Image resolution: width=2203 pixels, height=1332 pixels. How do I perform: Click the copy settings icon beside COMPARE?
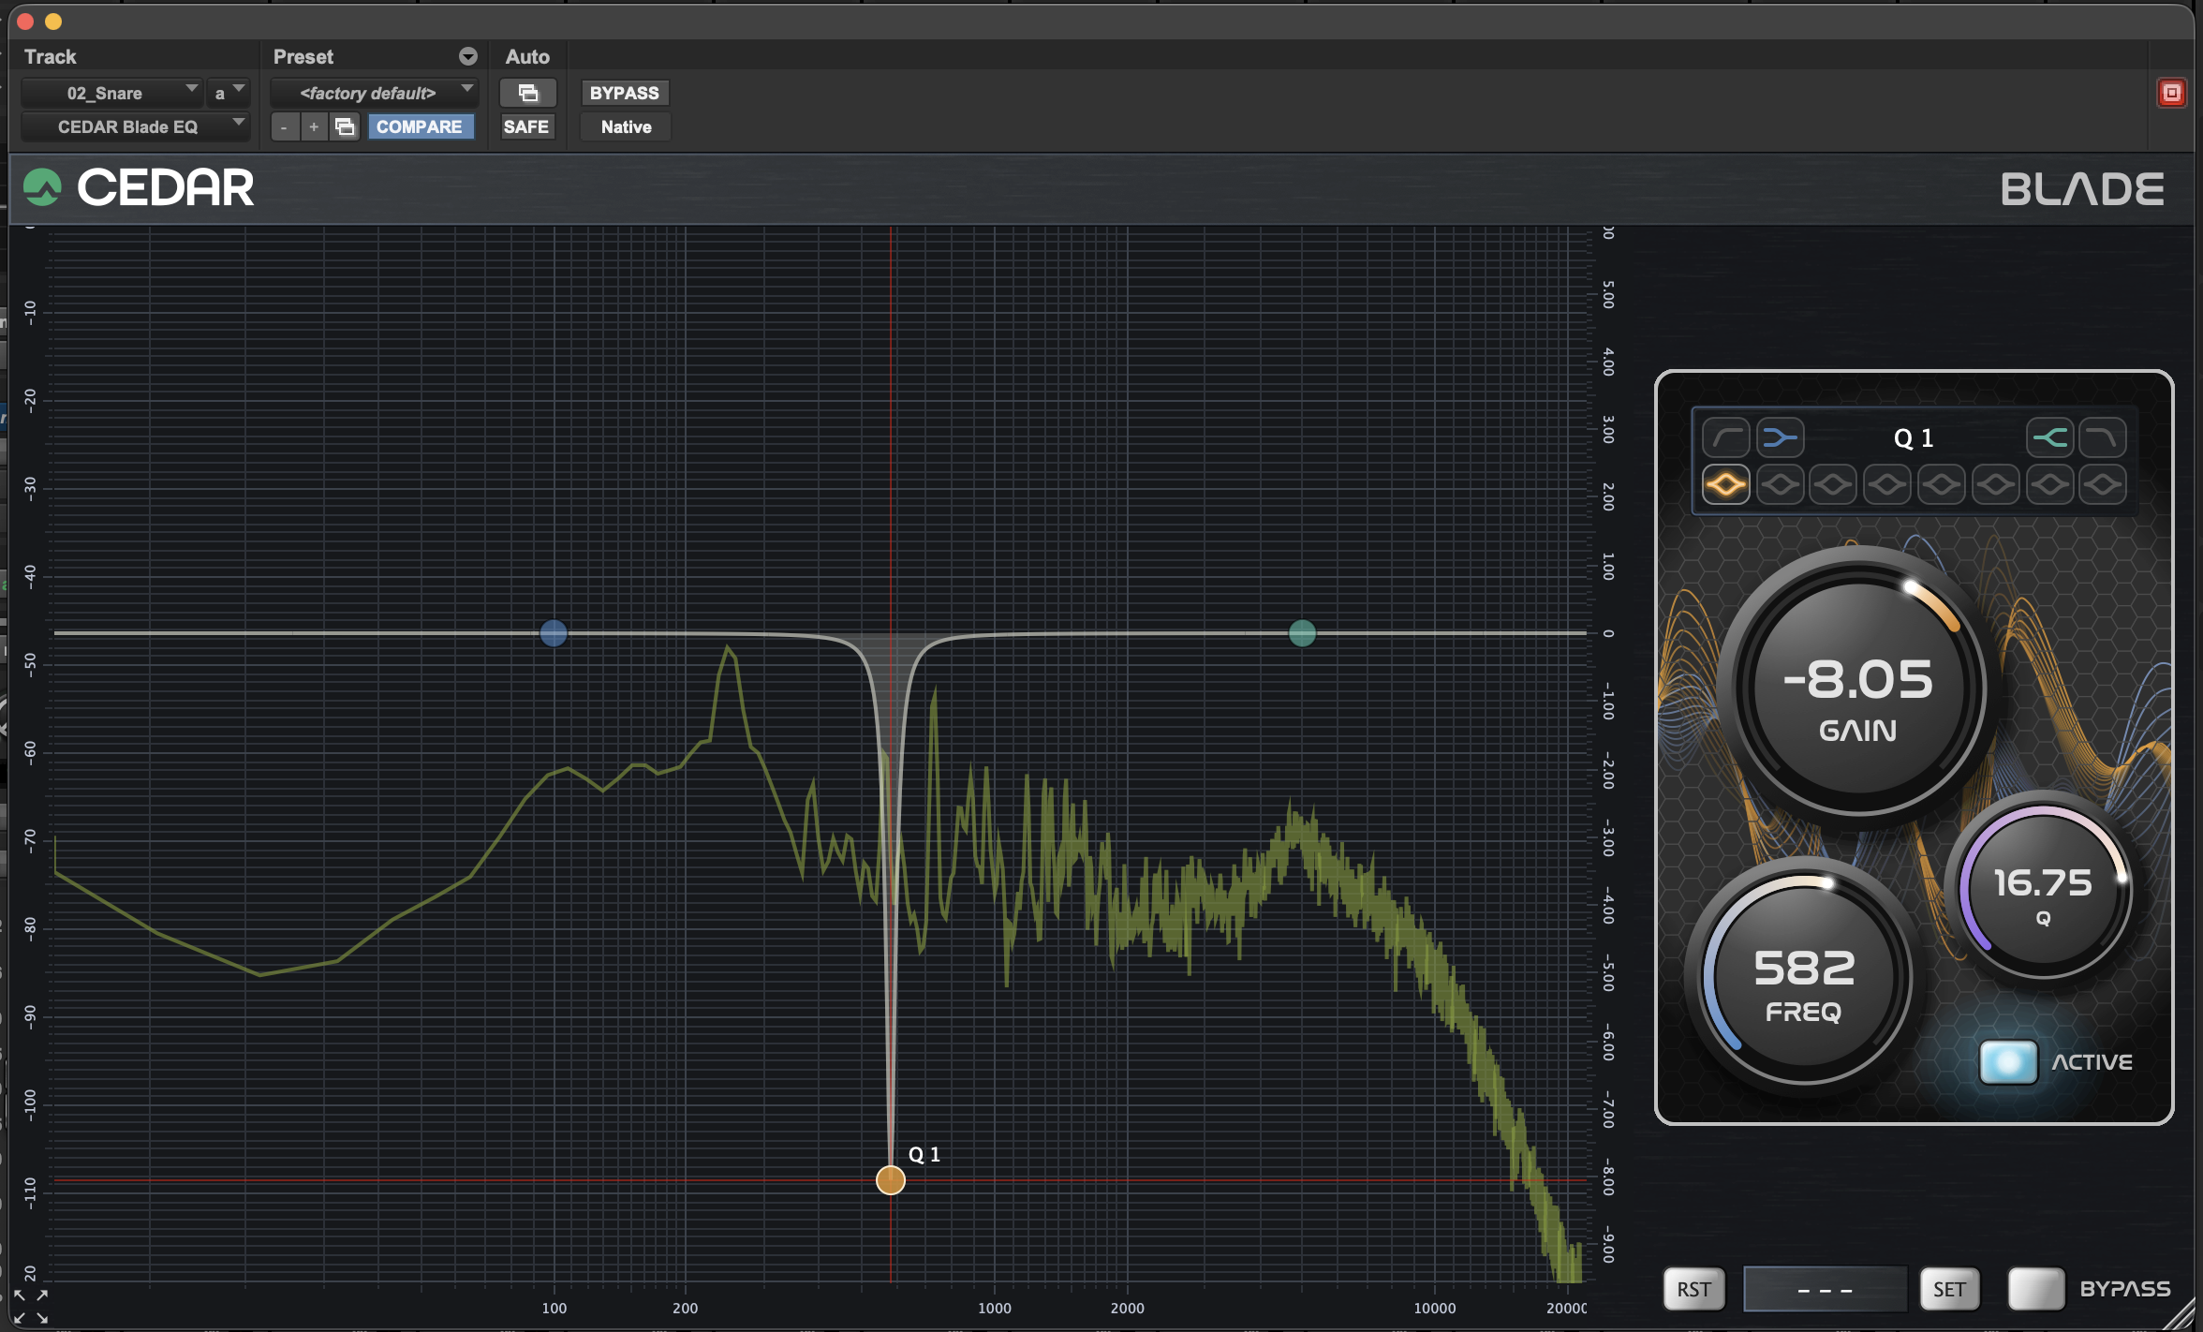click(345, 126)
